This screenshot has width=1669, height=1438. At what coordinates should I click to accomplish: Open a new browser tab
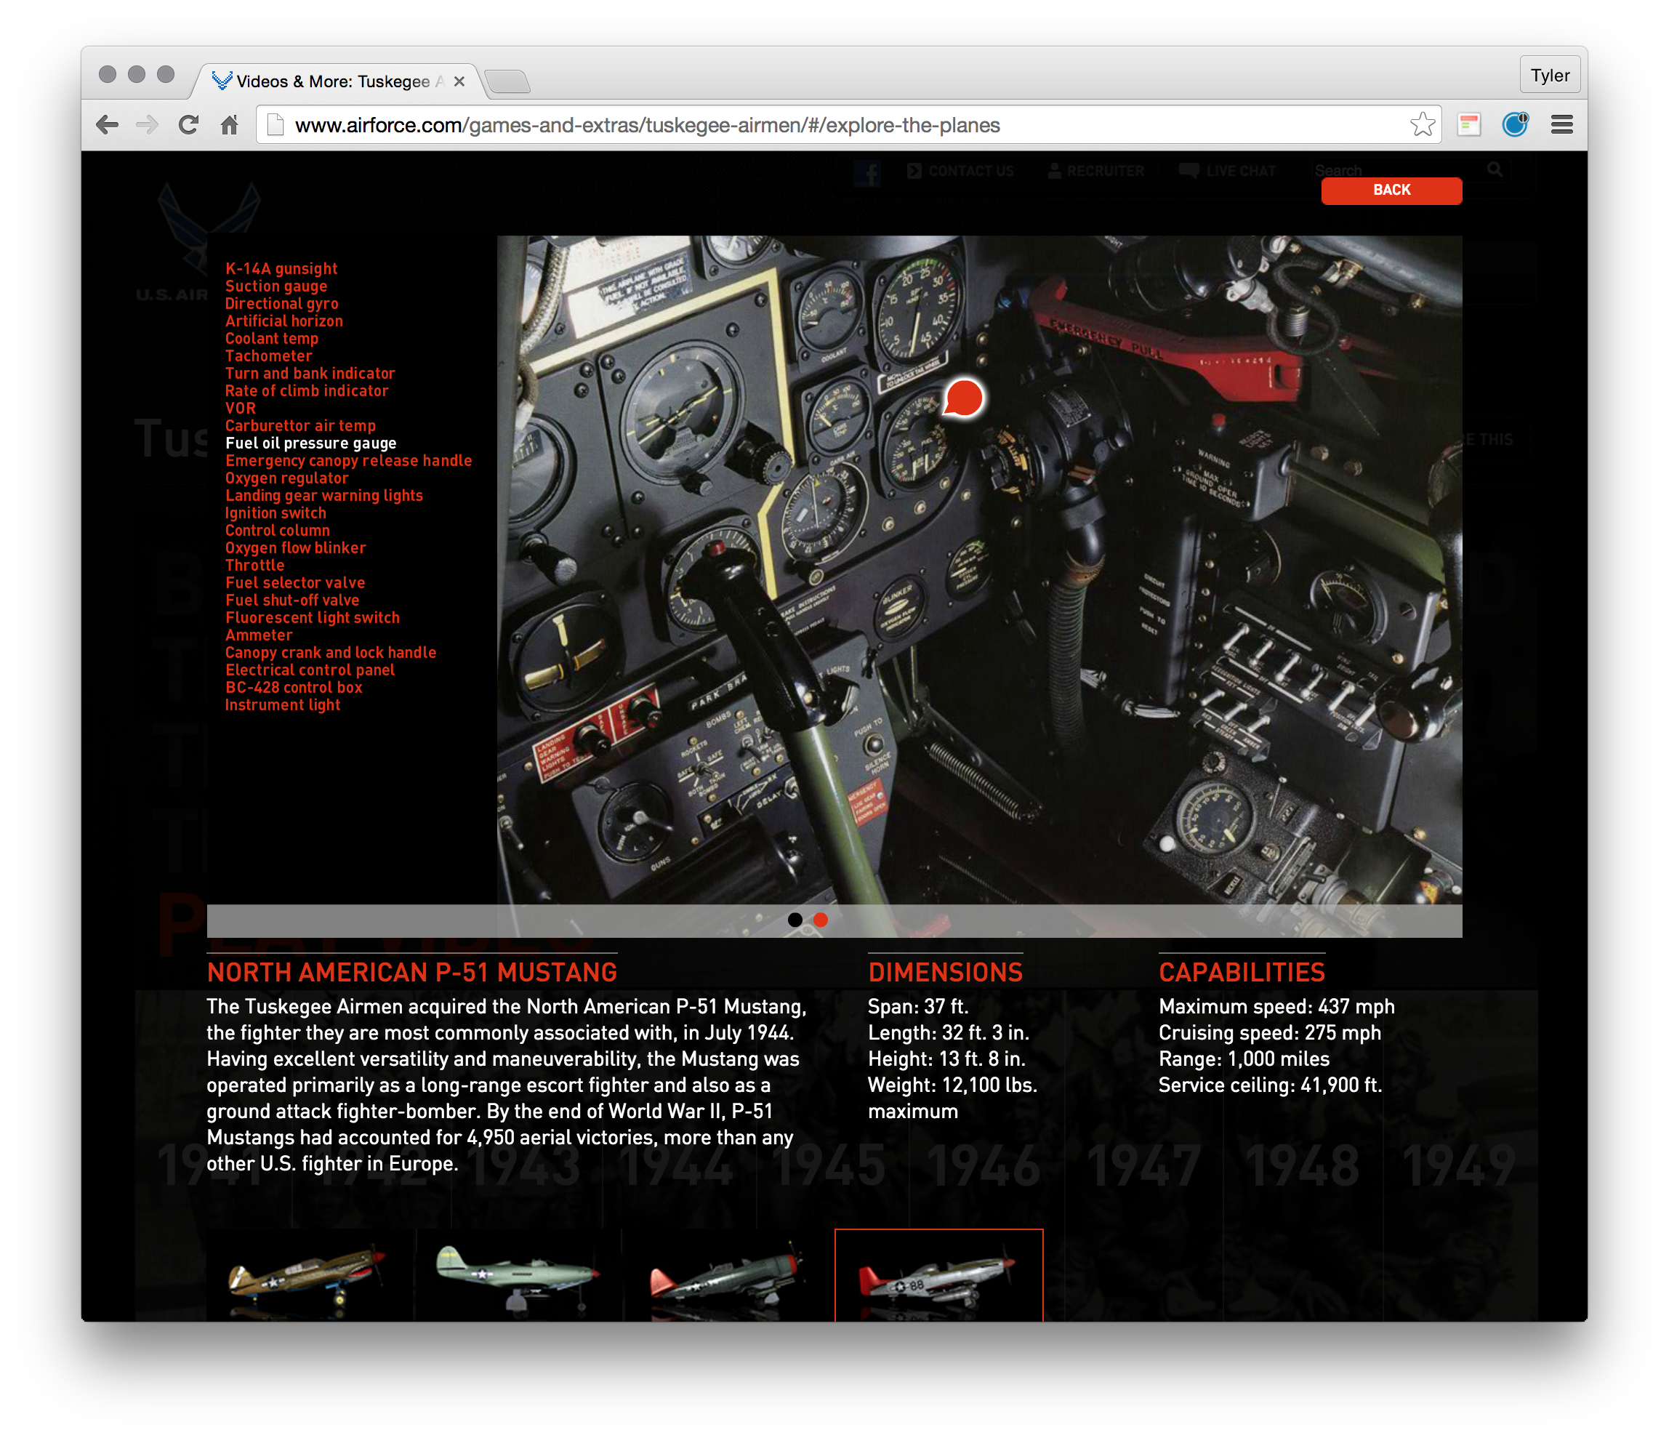click(x=507, y=81)
